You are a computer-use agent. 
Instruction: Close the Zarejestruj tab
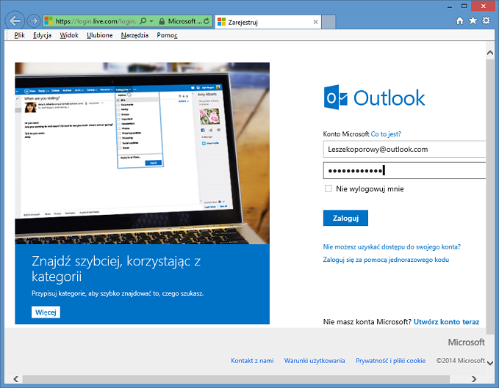tap(315, 22)
